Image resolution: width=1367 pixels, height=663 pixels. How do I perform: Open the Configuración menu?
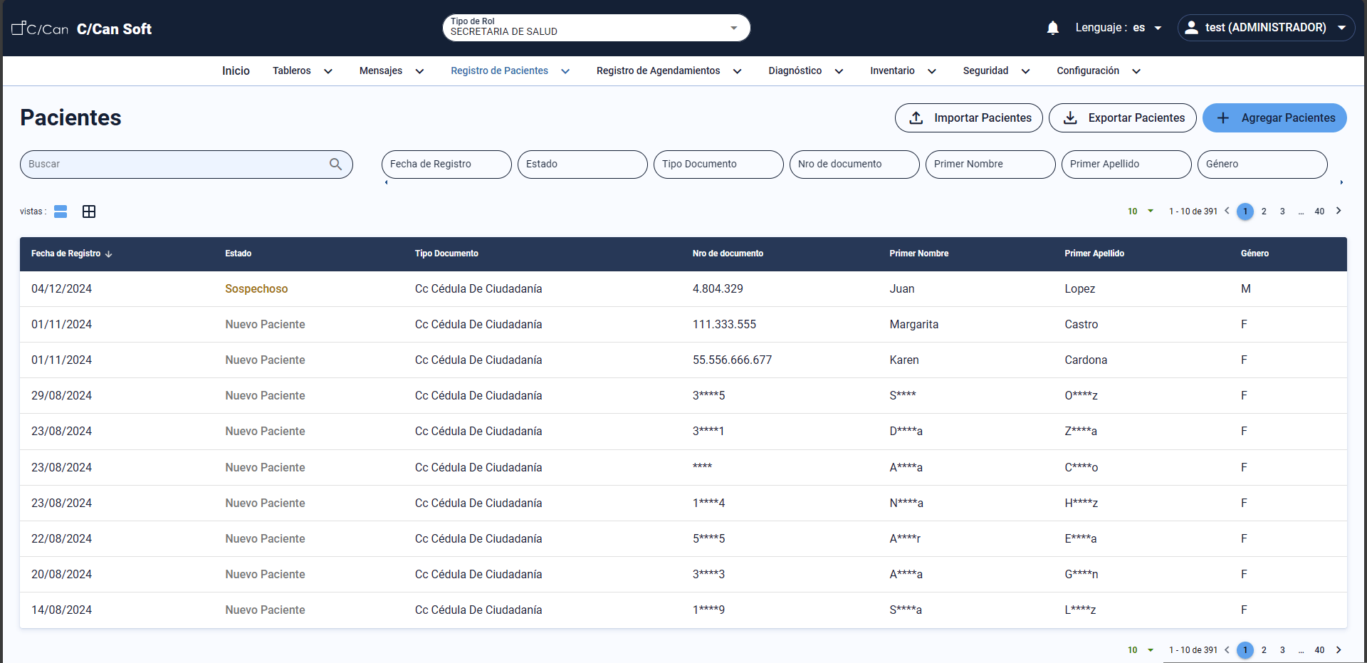pos(1099,71)
